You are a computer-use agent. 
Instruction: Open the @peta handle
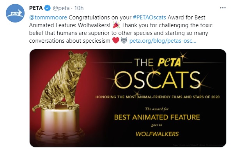click(x=61, y=8)
